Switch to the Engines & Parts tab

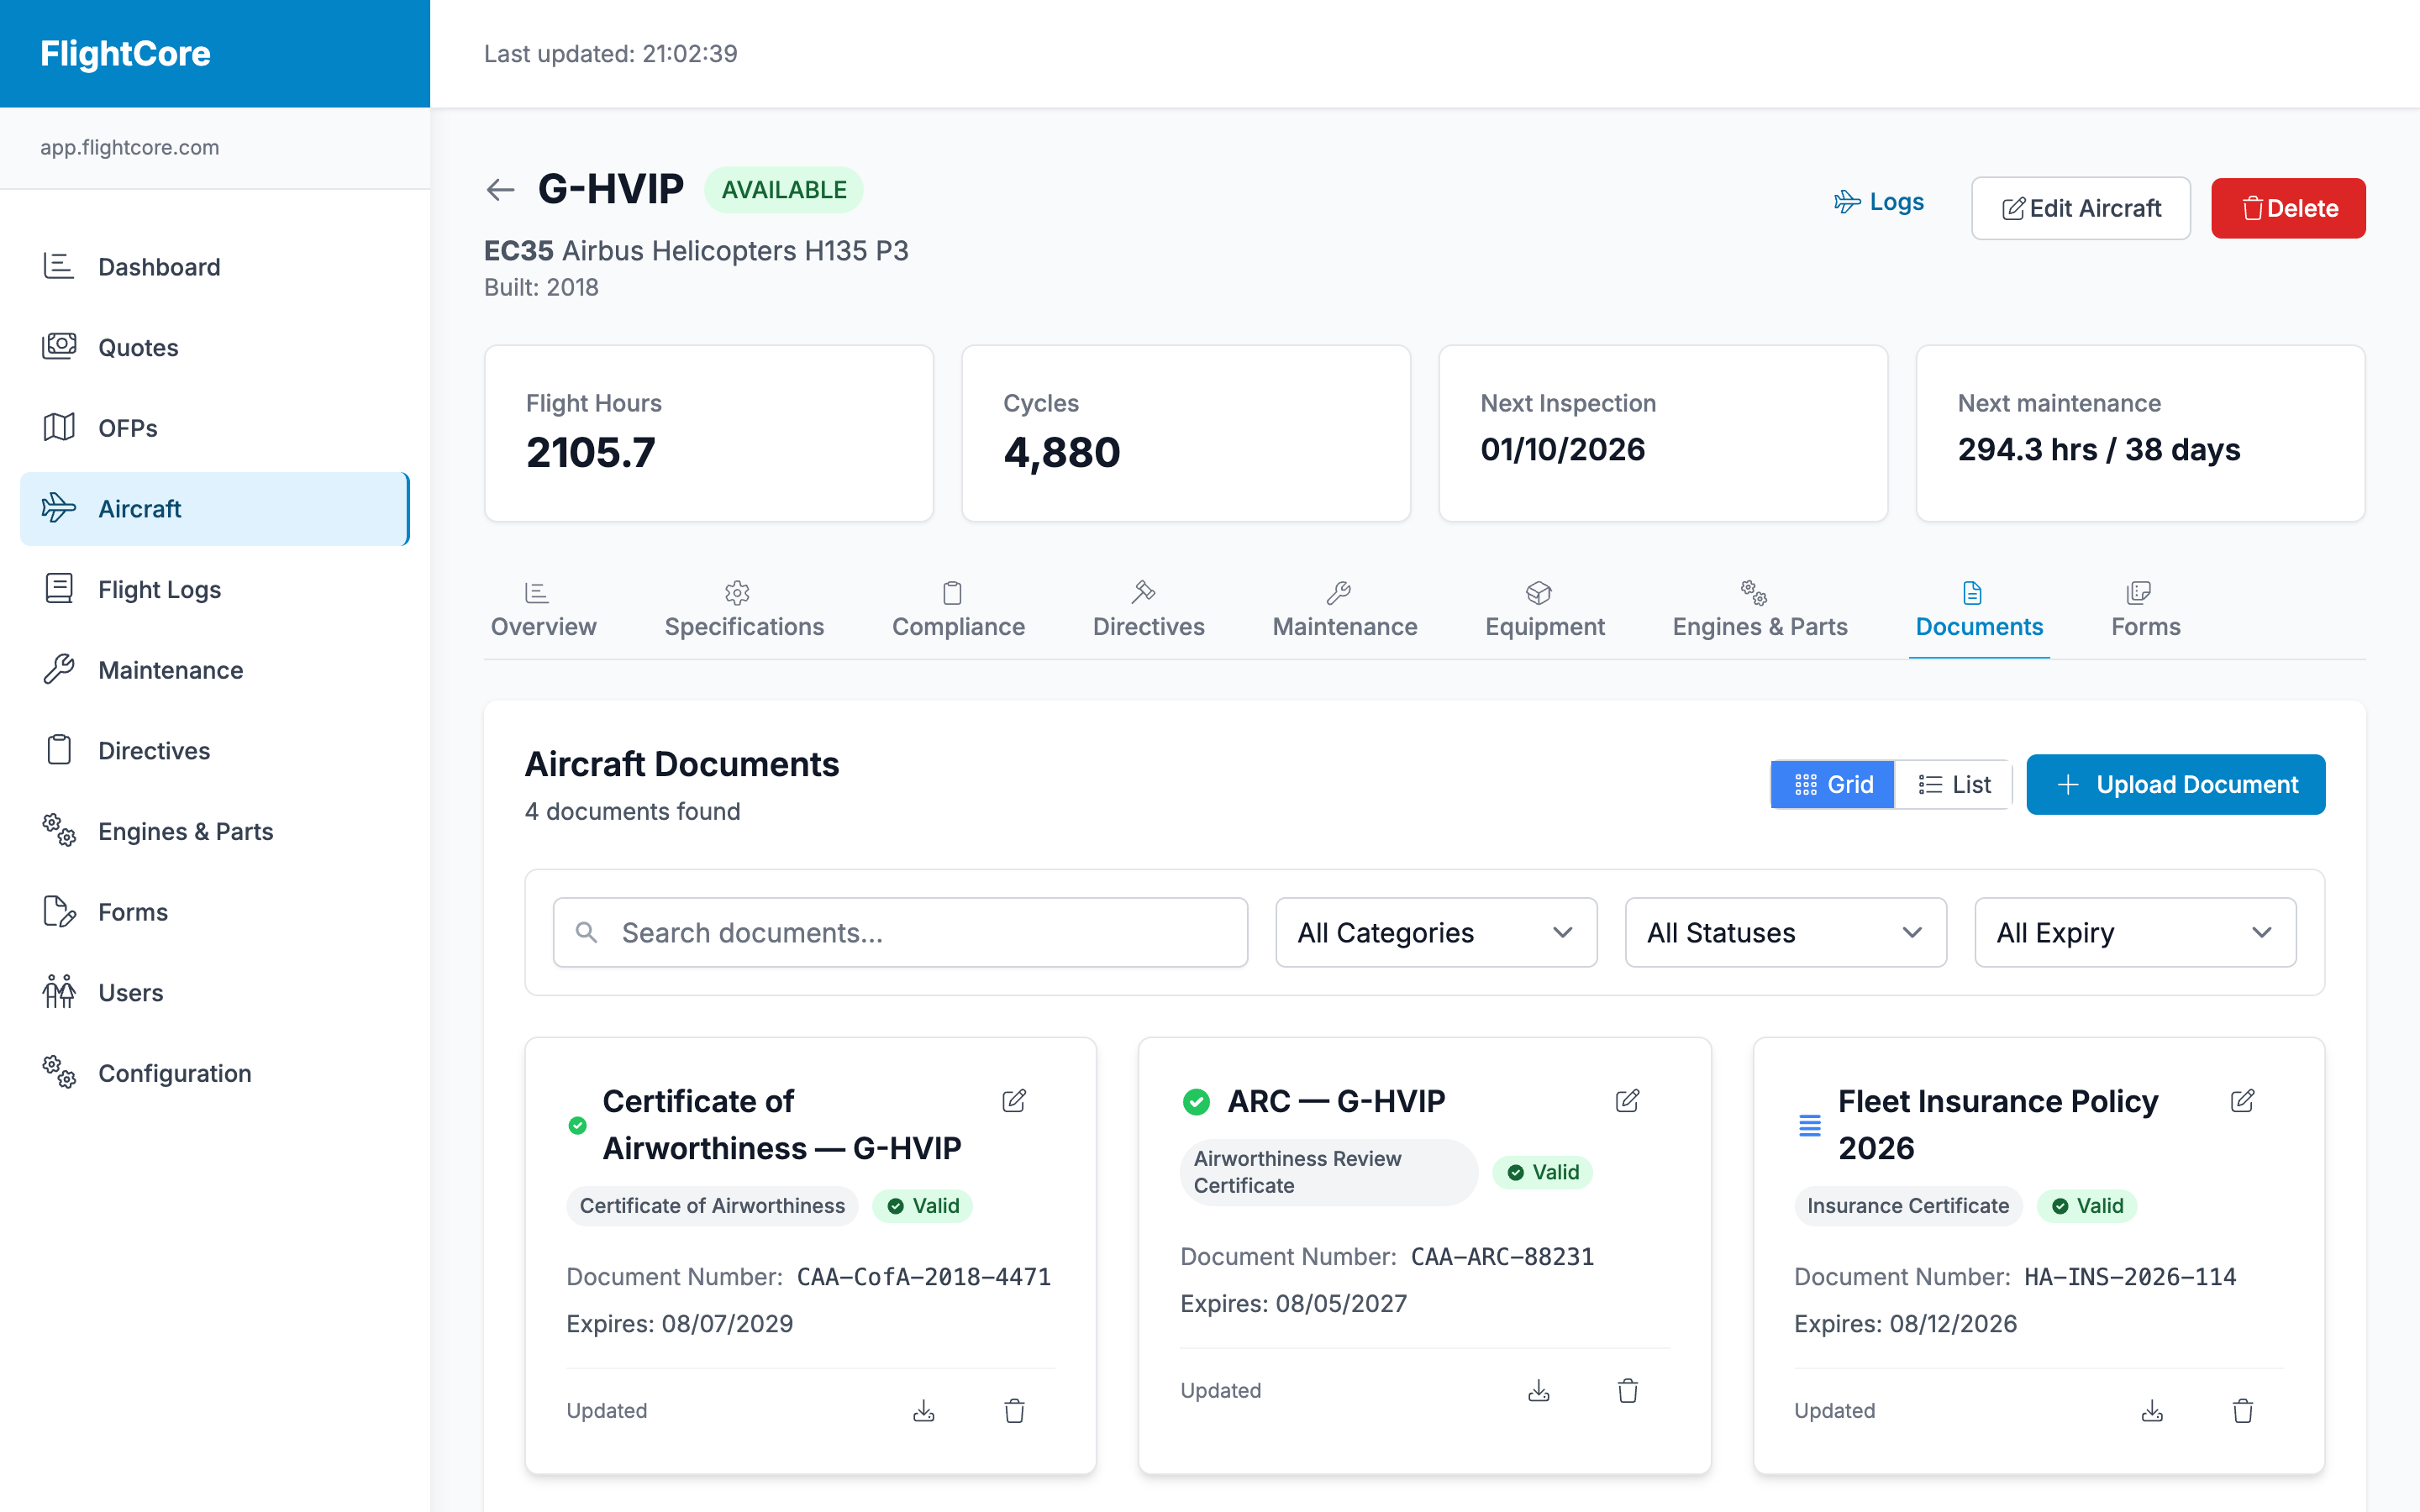point(1759,610)
